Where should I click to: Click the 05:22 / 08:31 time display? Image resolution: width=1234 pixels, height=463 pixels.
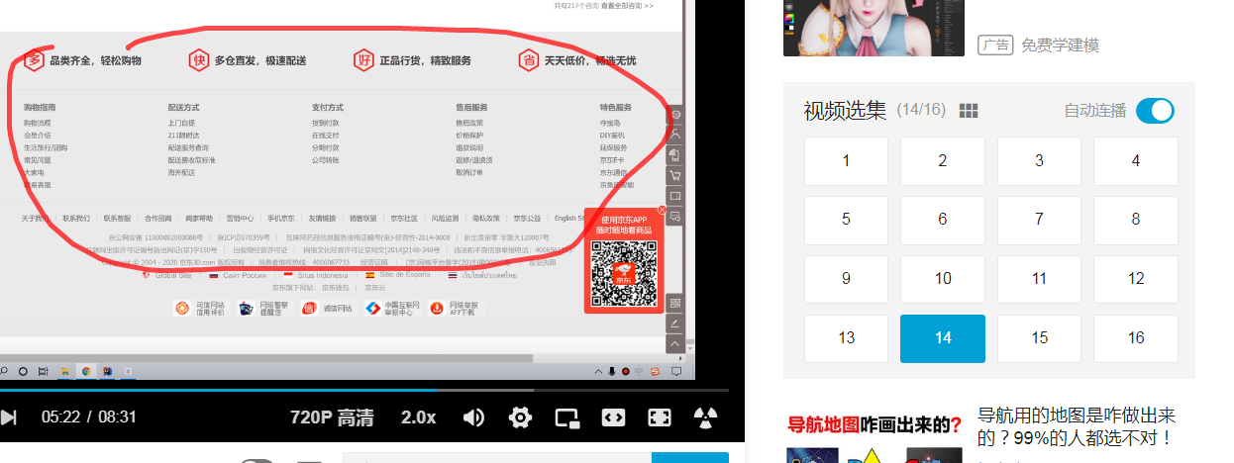[x=88, y=417]
